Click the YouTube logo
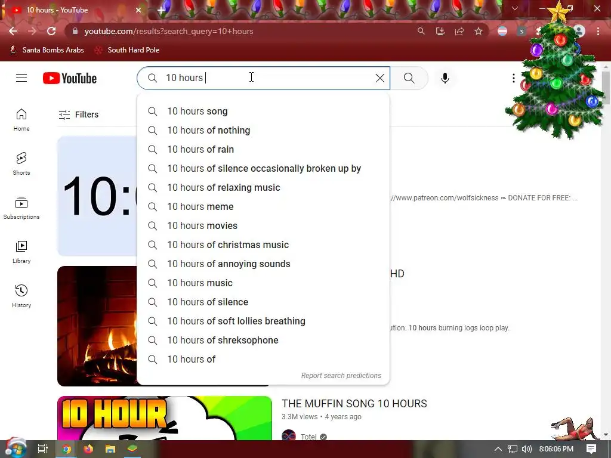The image size is (611, 458). click(70, 78)
